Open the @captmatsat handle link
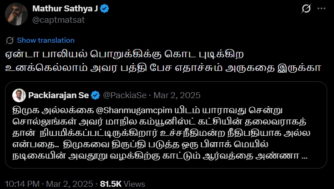This screenshot has height=189, width=334. click(x=52, y=20)
